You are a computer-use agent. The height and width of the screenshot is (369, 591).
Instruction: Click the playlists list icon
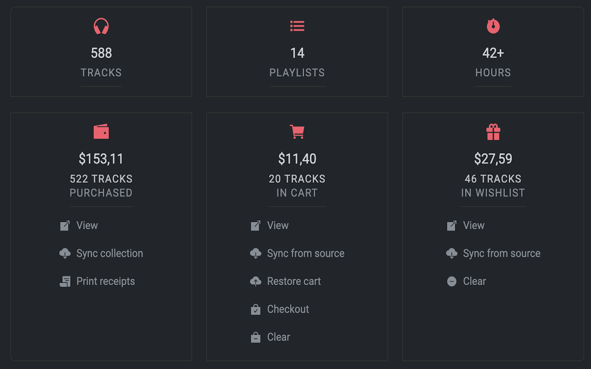(297, 26)
